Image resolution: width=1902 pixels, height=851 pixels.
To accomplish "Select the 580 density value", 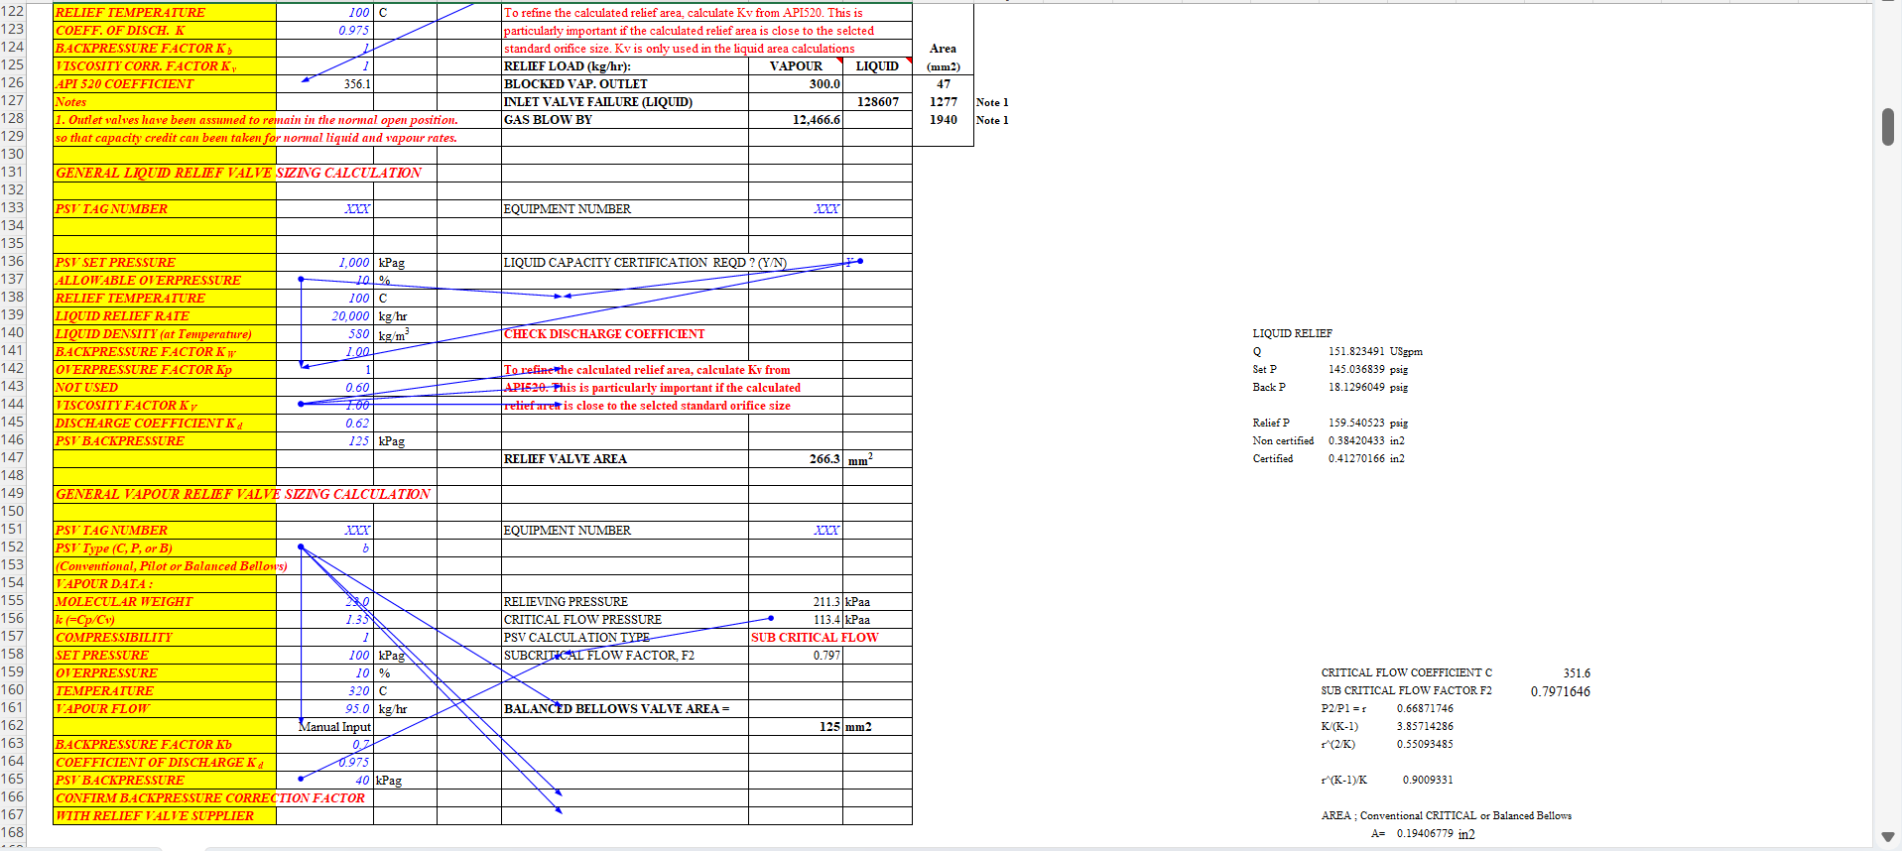I will coord(324,334).
